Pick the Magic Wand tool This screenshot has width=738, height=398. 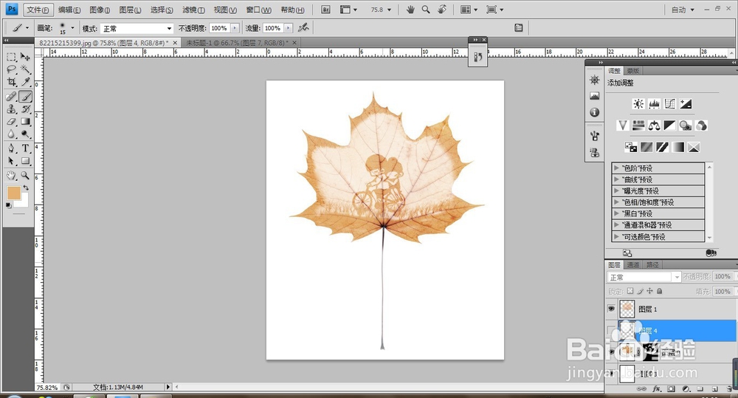25,69
